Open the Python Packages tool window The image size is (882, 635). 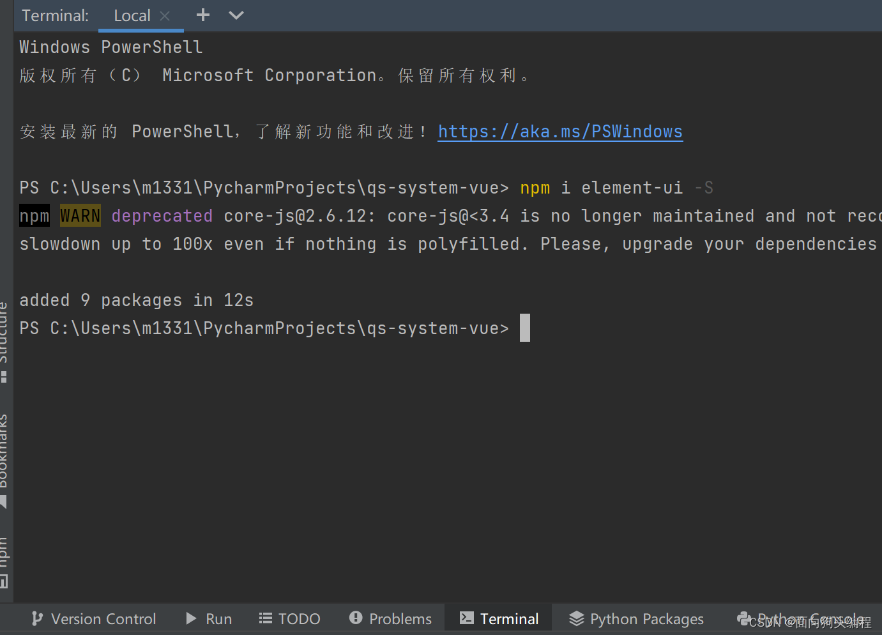(636, 618)
